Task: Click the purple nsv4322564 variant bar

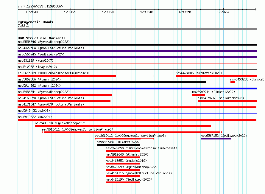Action: click(x=137, y=51)
